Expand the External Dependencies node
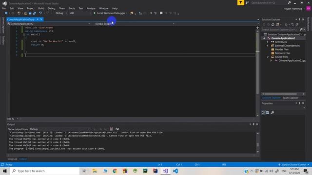 point(268,46)
